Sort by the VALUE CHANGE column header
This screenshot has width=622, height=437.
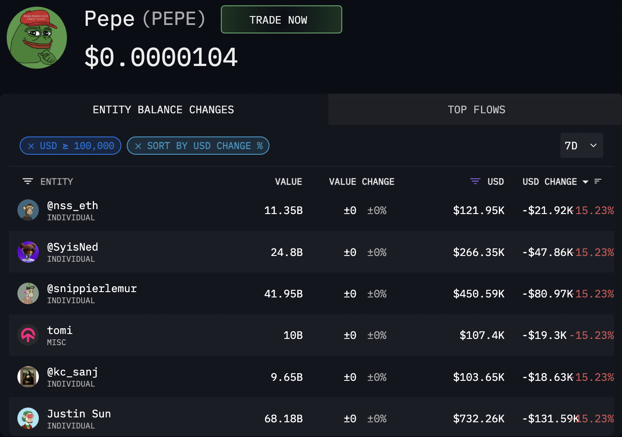click(362, 181)
